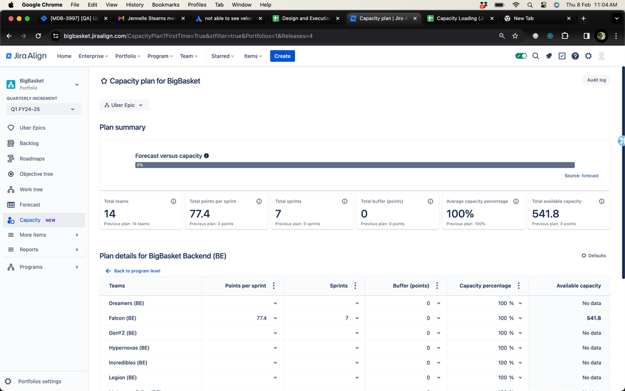The image size is (625, 391).
Task: Open the Enterprise menu
Action: click(x=93, y=56)
